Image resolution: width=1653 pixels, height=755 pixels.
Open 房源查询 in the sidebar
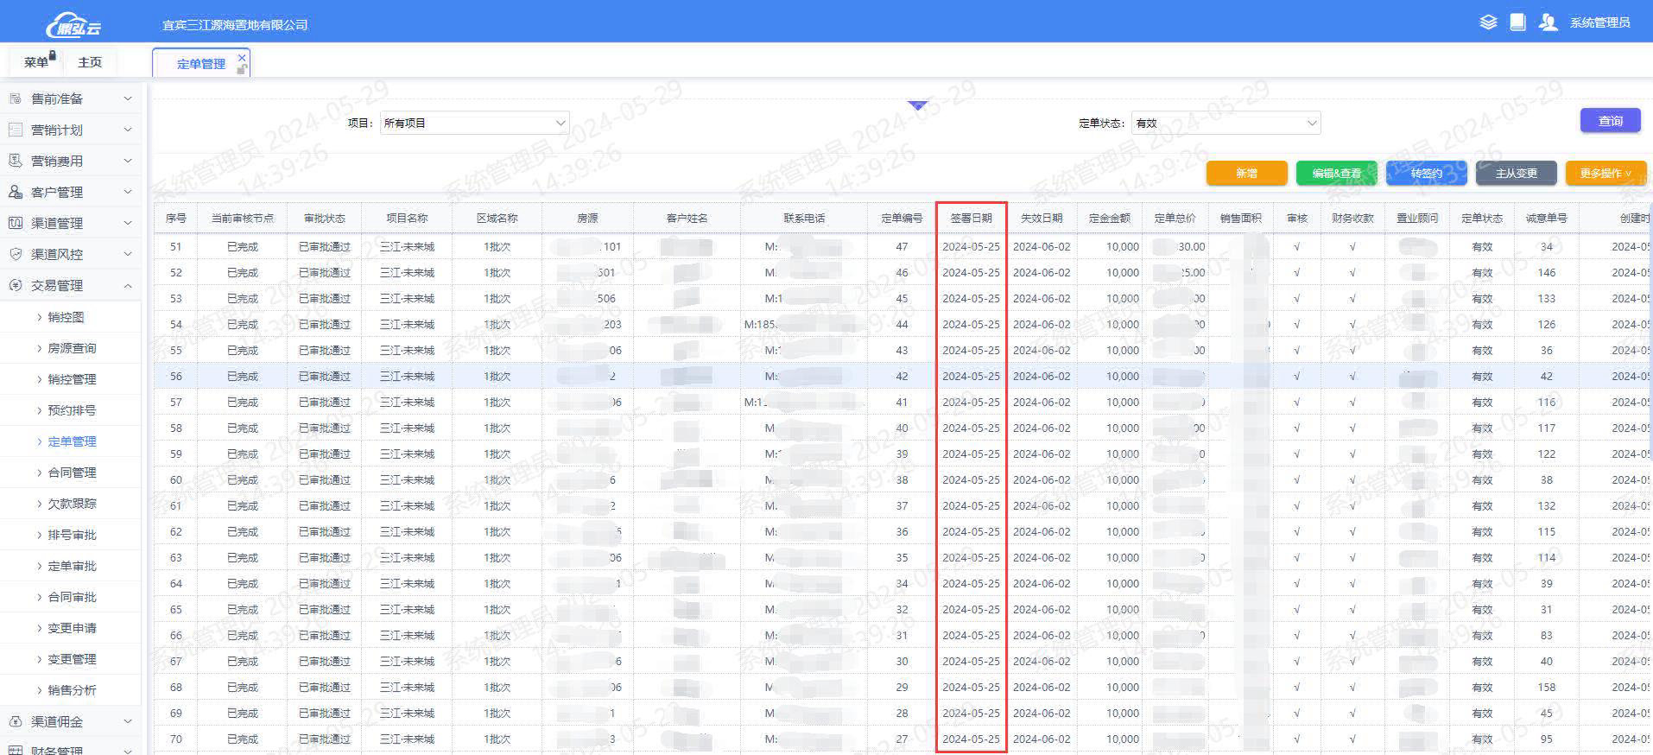72,348
